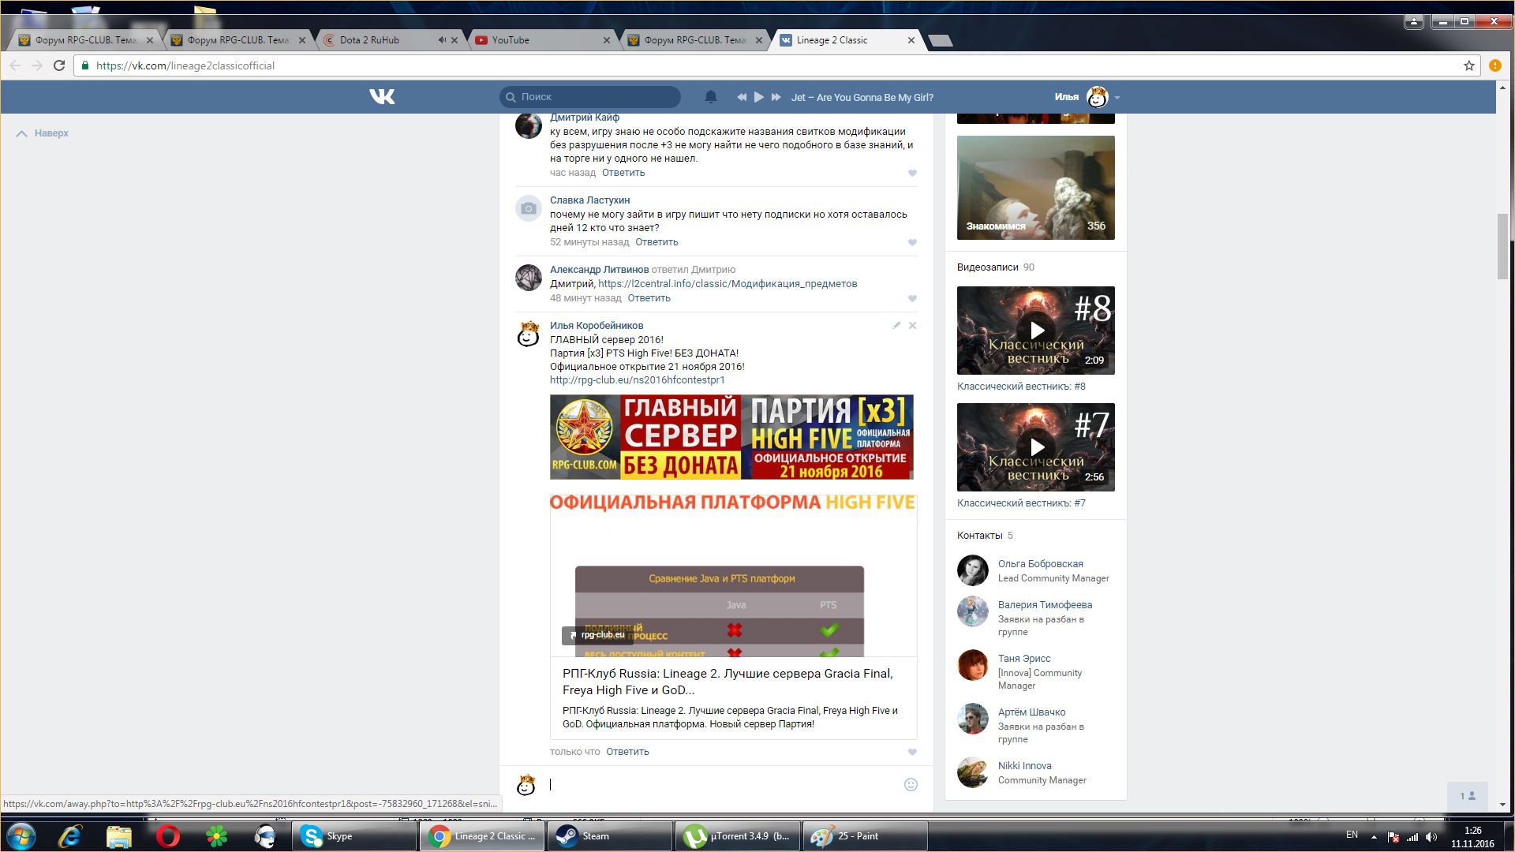Open Steam from the taskbar
Viewport: 1515px width, 852px height.
coord(595,836)
